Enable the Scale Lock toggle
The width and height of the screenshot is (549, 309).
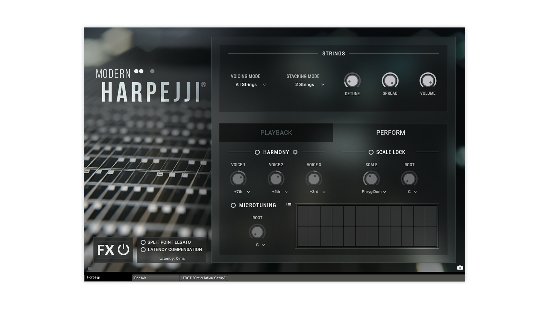pyautogui.click(x=371, y=152)
